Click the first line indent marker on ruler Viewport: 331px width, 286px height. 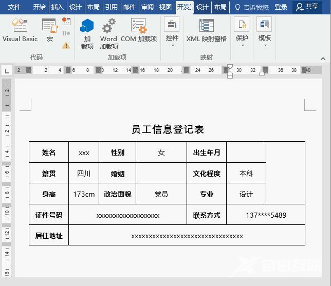(x=230, y=67)
